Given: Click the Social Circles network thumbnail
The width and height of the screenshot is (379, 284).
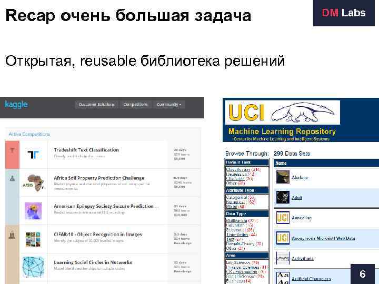Looking at the screenshot, I should click(x=33, y=267).
